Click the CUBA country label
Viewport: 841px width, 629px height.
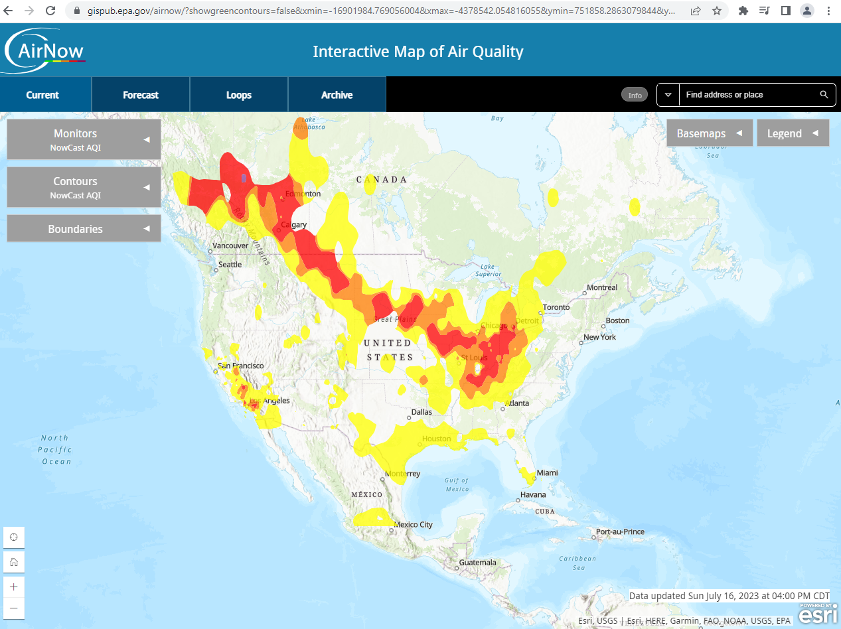coord(544,512)
